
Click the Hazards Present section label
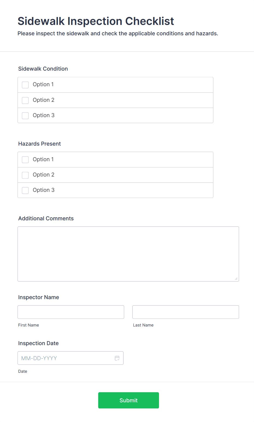[x=39, y=144]
